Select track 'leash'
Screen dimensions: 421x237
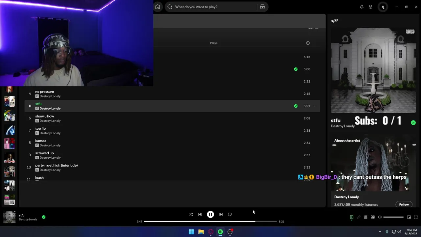click(x=39, y=178)
